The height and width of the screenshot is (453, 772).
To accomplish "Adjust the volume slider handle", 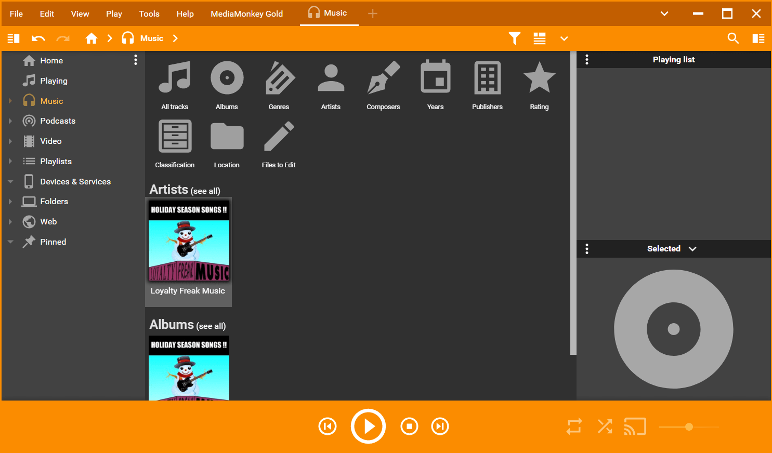I will (689, 427).
